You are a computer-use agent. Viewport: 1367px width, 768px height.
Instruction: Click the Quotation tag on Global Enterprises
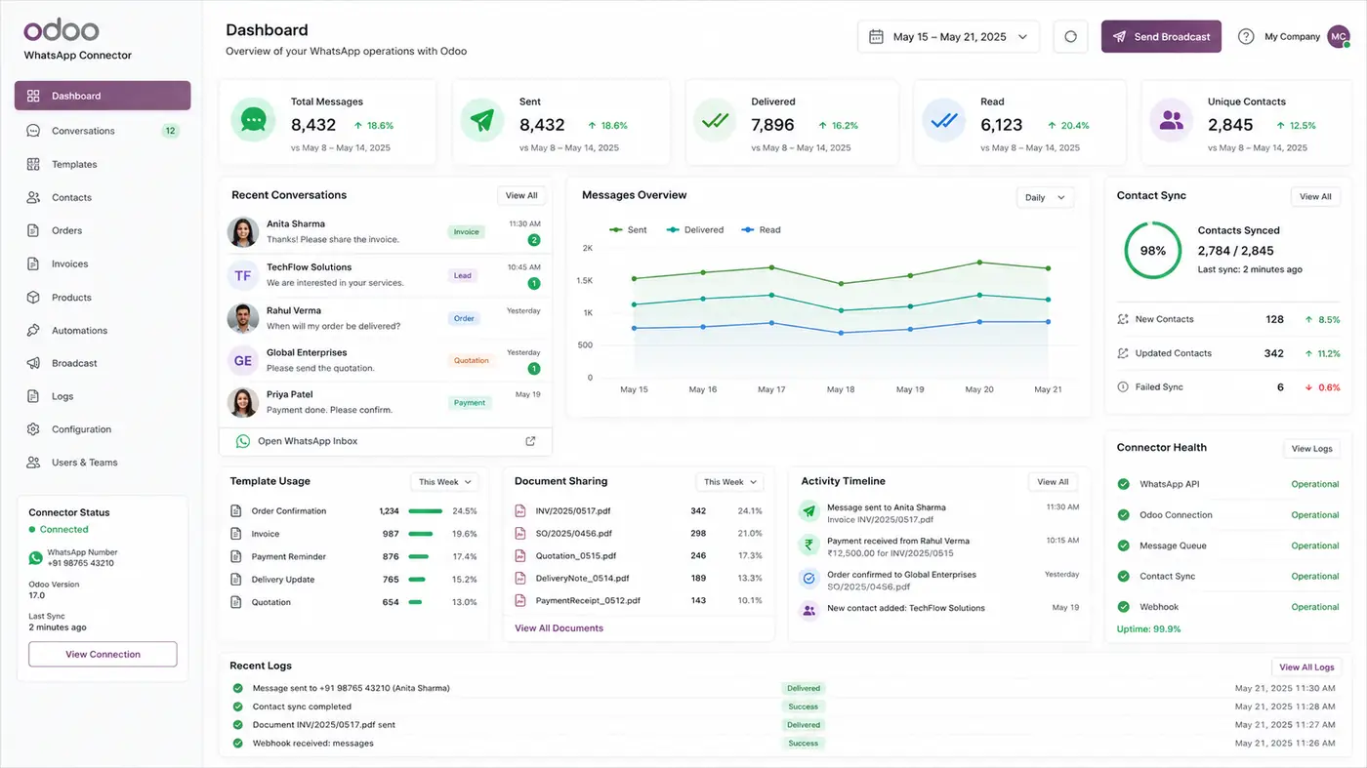(x=471, y=360)
